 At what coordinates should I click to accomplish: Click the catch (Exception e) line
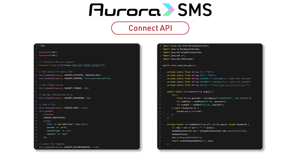coord(185,108)
